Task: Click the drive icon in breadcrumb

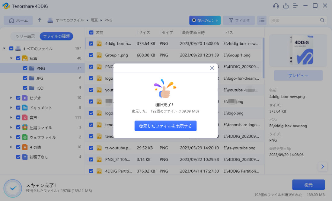Action: pos(50,20)
